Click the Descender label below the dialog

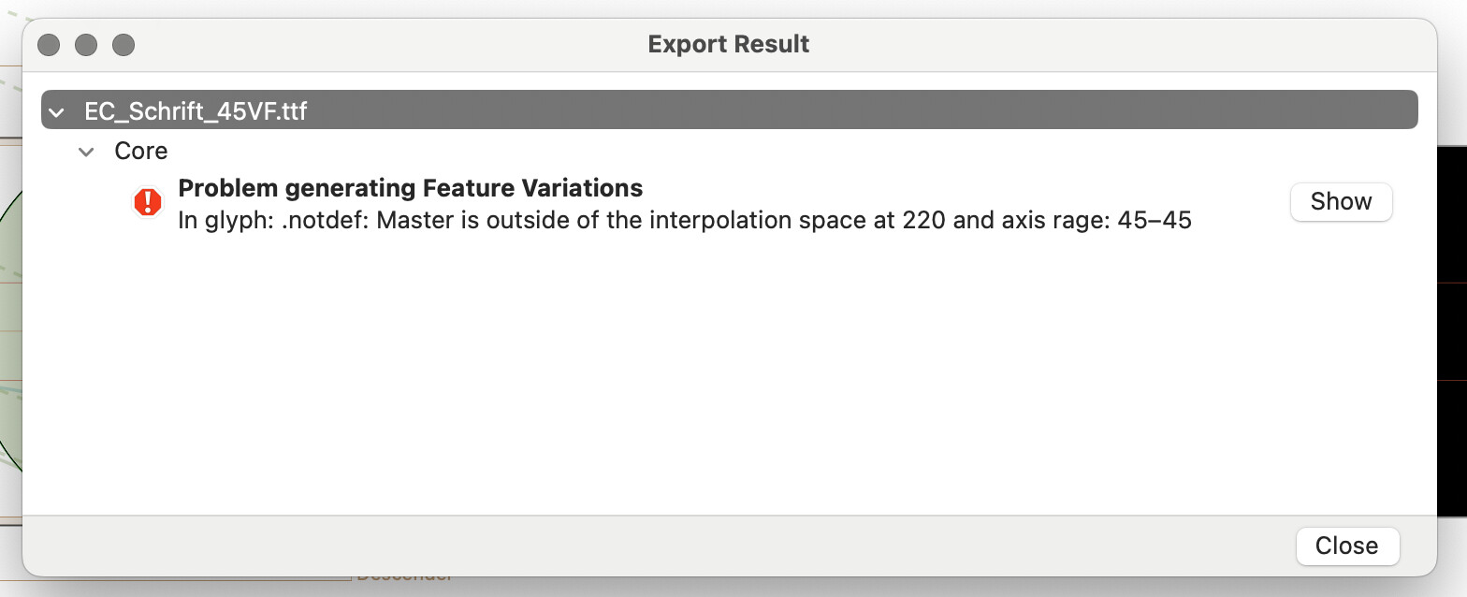(x=402, y=578)
